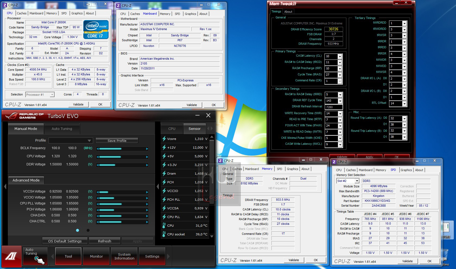Switch to the Caches tab in first CPU-Z
This screenshot has width=456, height=269.
click(22, 13)
